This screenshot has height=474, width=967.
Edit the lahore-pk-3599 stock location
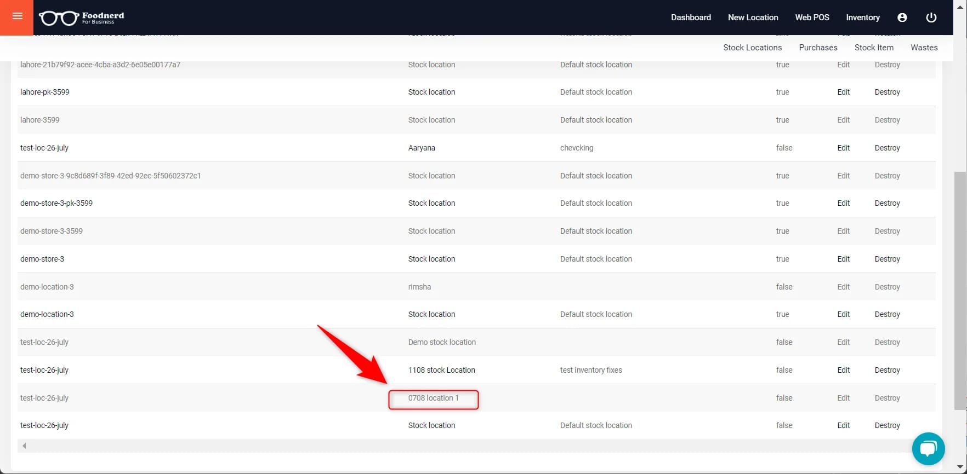843,92
